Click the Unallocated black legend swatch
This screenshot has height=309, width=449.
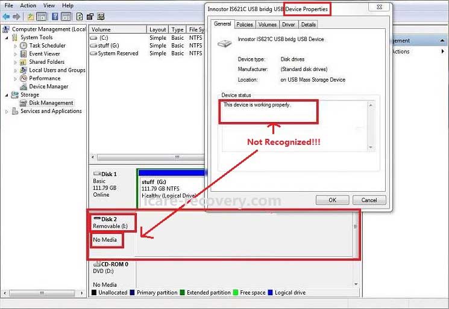click(94, 292)
